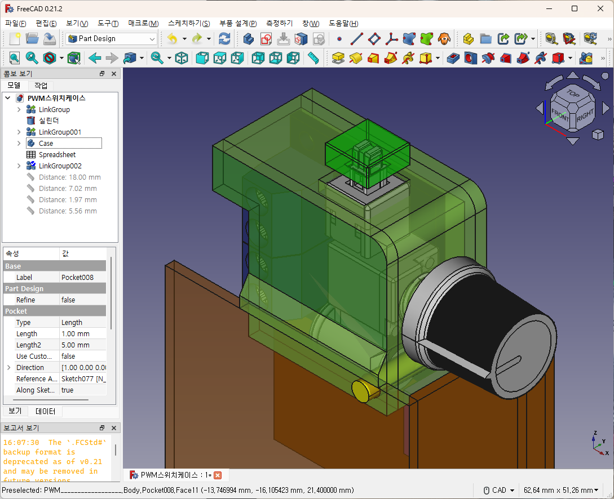Close the PWM스위치케이스 document tab
Screen dimensions: 614x499
click(218, 475)
